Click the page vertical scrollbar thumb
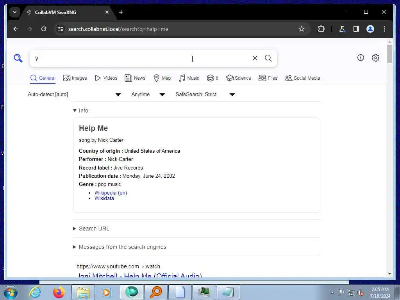 tap(389, 54)
